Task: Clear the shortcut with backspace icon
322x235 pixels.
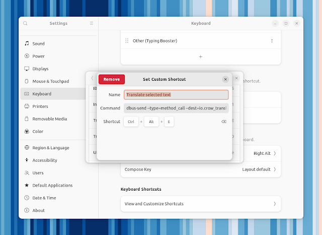Action: (x=224, y=122)
